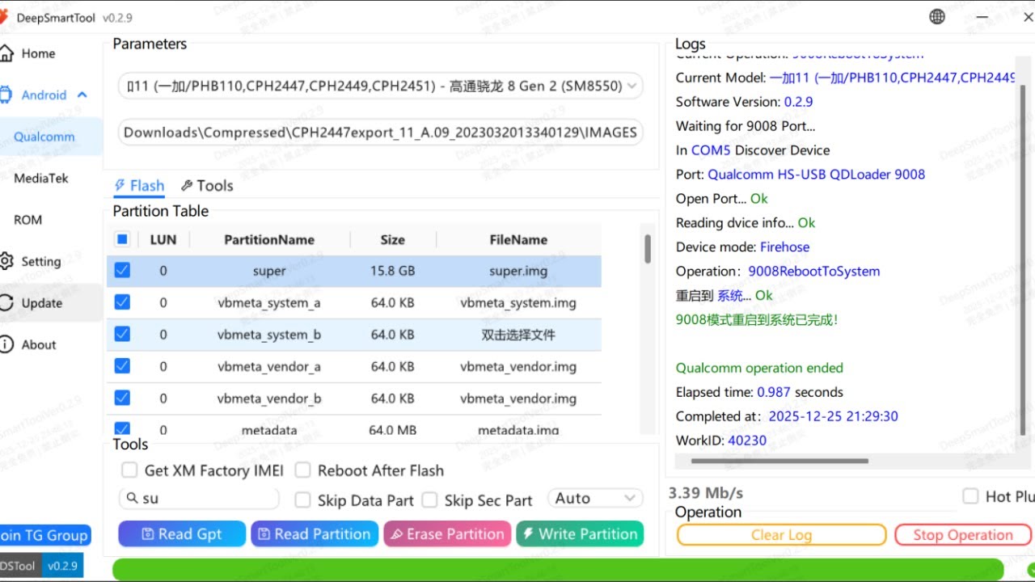
Task: Click the 双击选择文件 file cell
Action: (518, 334)
